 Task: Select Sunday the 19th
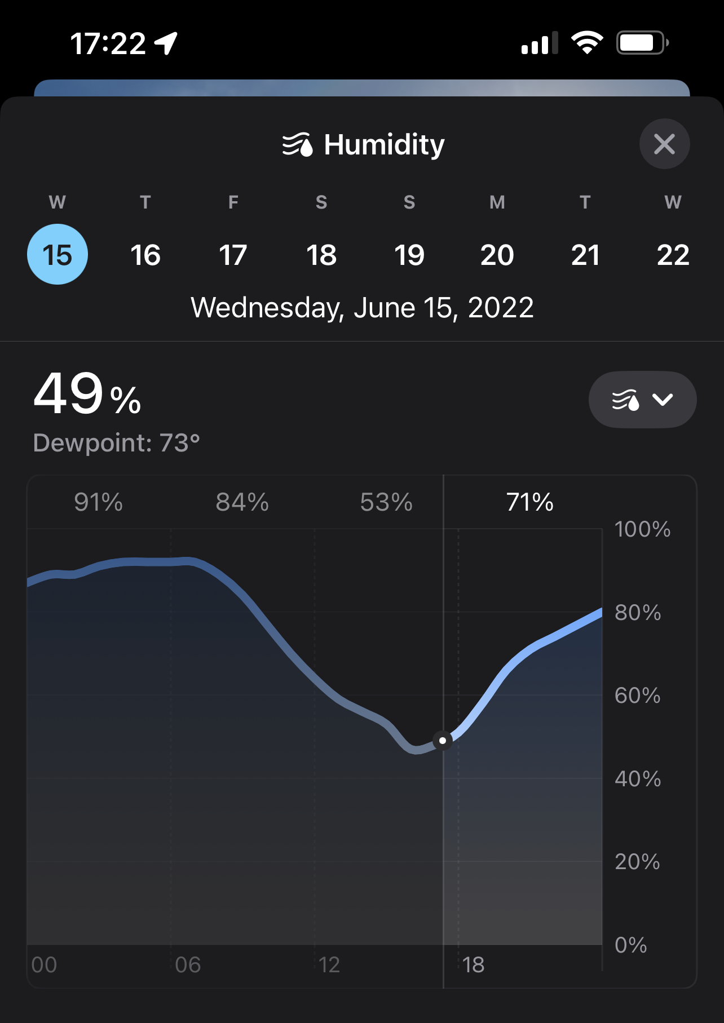coord(409,254)
